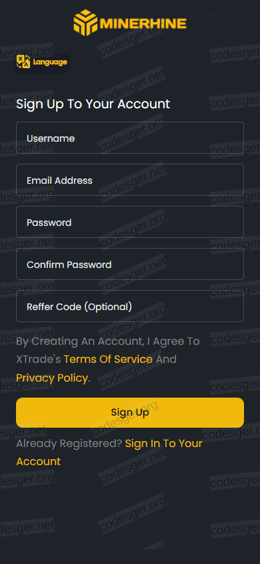Screen dimensions: 260x564
Task: Click the By Creating An Account agreement text
Action: tap(108, 341)
